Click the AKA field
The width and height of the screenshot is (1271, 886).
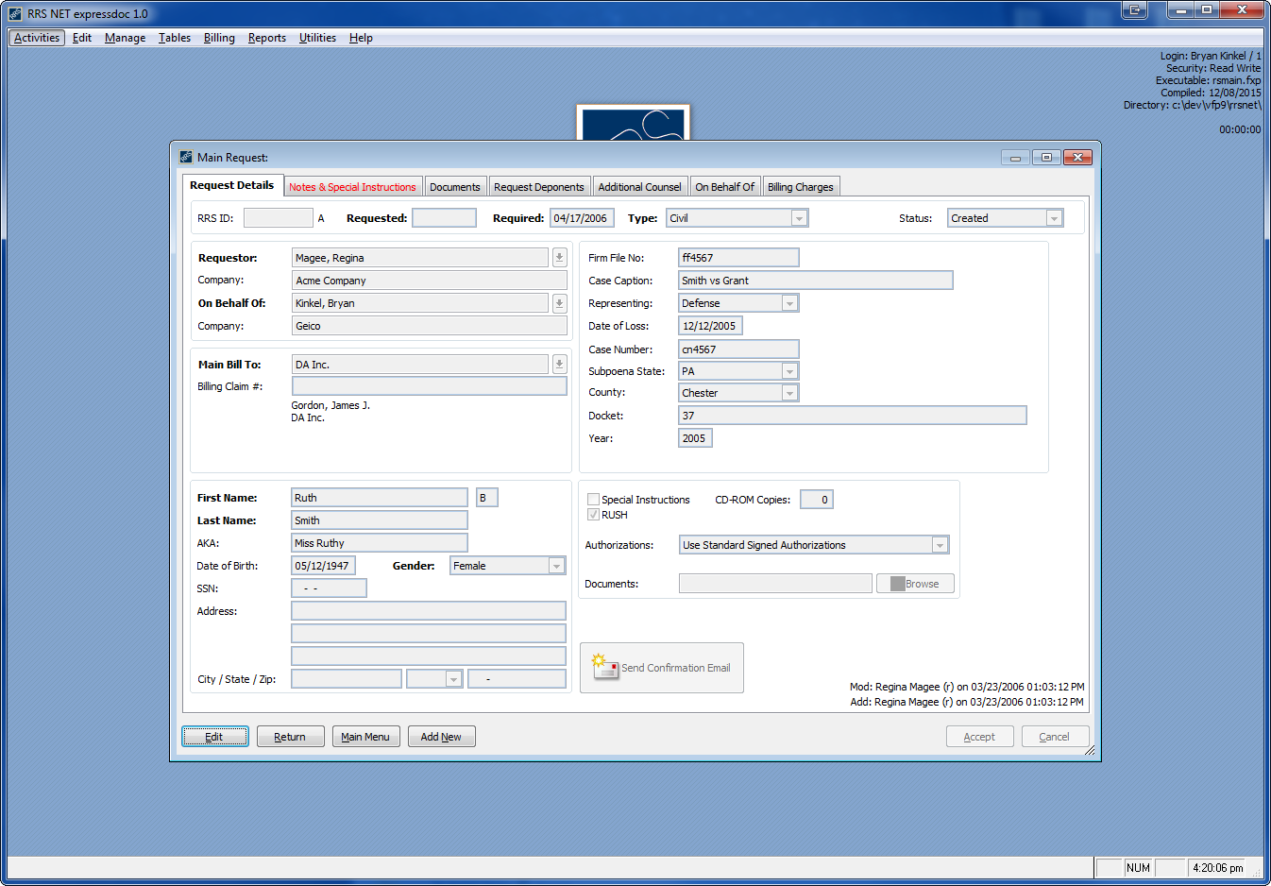[x=380, y=543]
